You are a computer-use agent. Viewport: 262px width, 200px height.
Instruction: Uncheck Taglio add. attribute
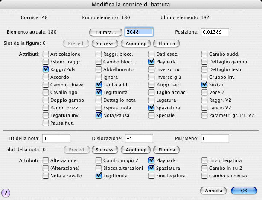[x=99, y=85]
